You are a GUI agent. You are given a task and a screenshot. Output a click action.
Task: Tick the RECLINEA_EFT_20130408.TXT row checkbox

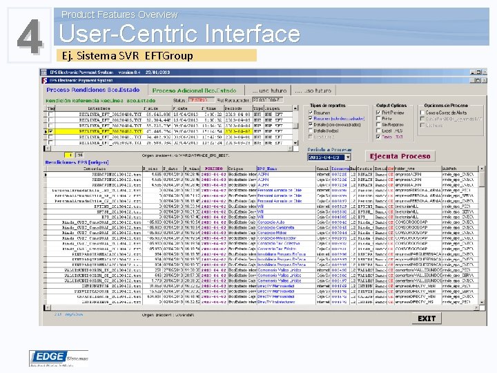click(50, 114)
